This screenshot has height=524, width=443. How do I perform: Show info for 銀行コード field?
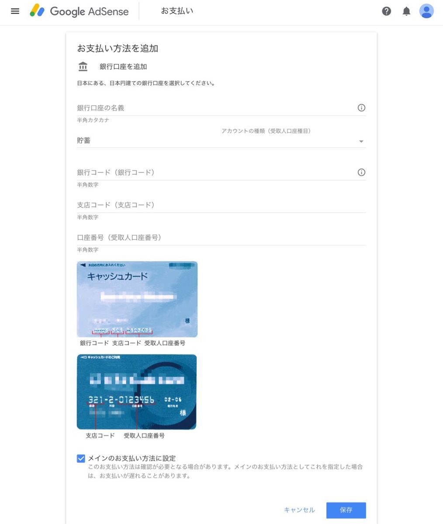pyautogui.click(x=361, y=172)
